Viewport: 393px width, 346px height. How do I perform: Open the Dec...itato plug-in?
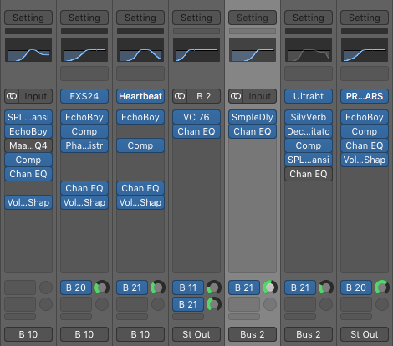pyautogui.click(x=309, y=131)
